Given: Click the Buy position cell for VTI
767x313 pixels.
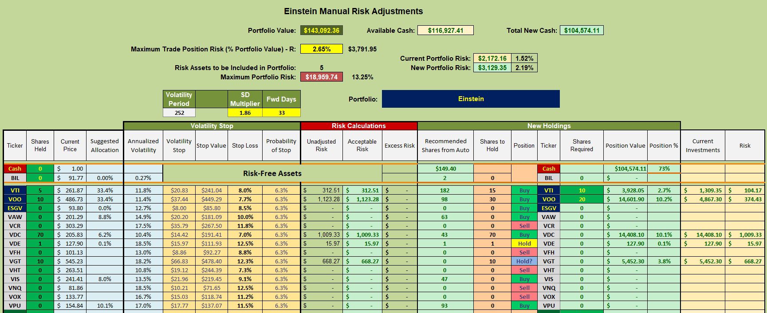Looking at the screenshot, I should (x=524, y=190).
